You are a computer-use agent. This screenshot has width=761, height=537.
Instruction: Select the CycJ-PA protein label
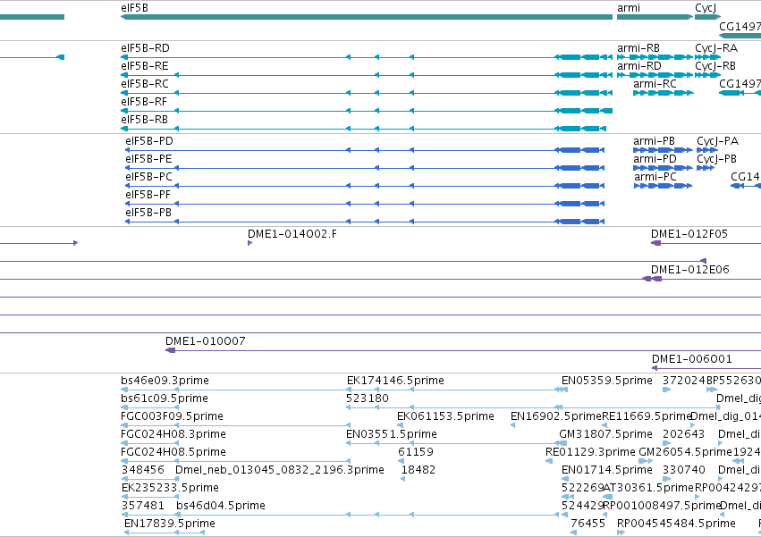(x=718, y=141)
